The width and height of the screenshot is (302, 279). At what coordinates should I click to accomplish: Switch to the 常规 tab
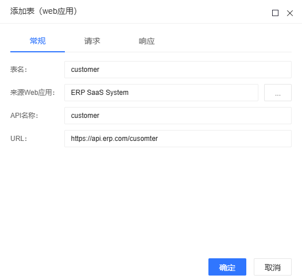pos(37,41)
